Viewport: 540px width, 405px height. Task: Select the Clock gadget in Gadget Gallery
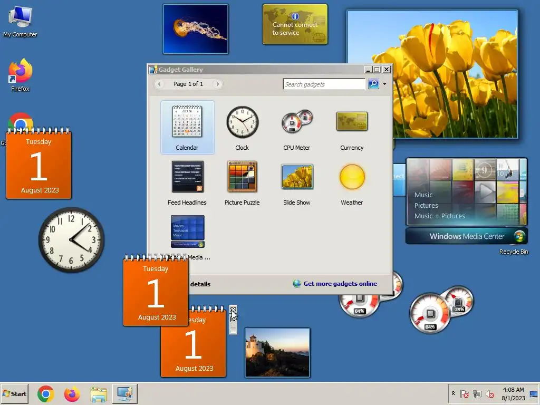[x=242, y=128]
